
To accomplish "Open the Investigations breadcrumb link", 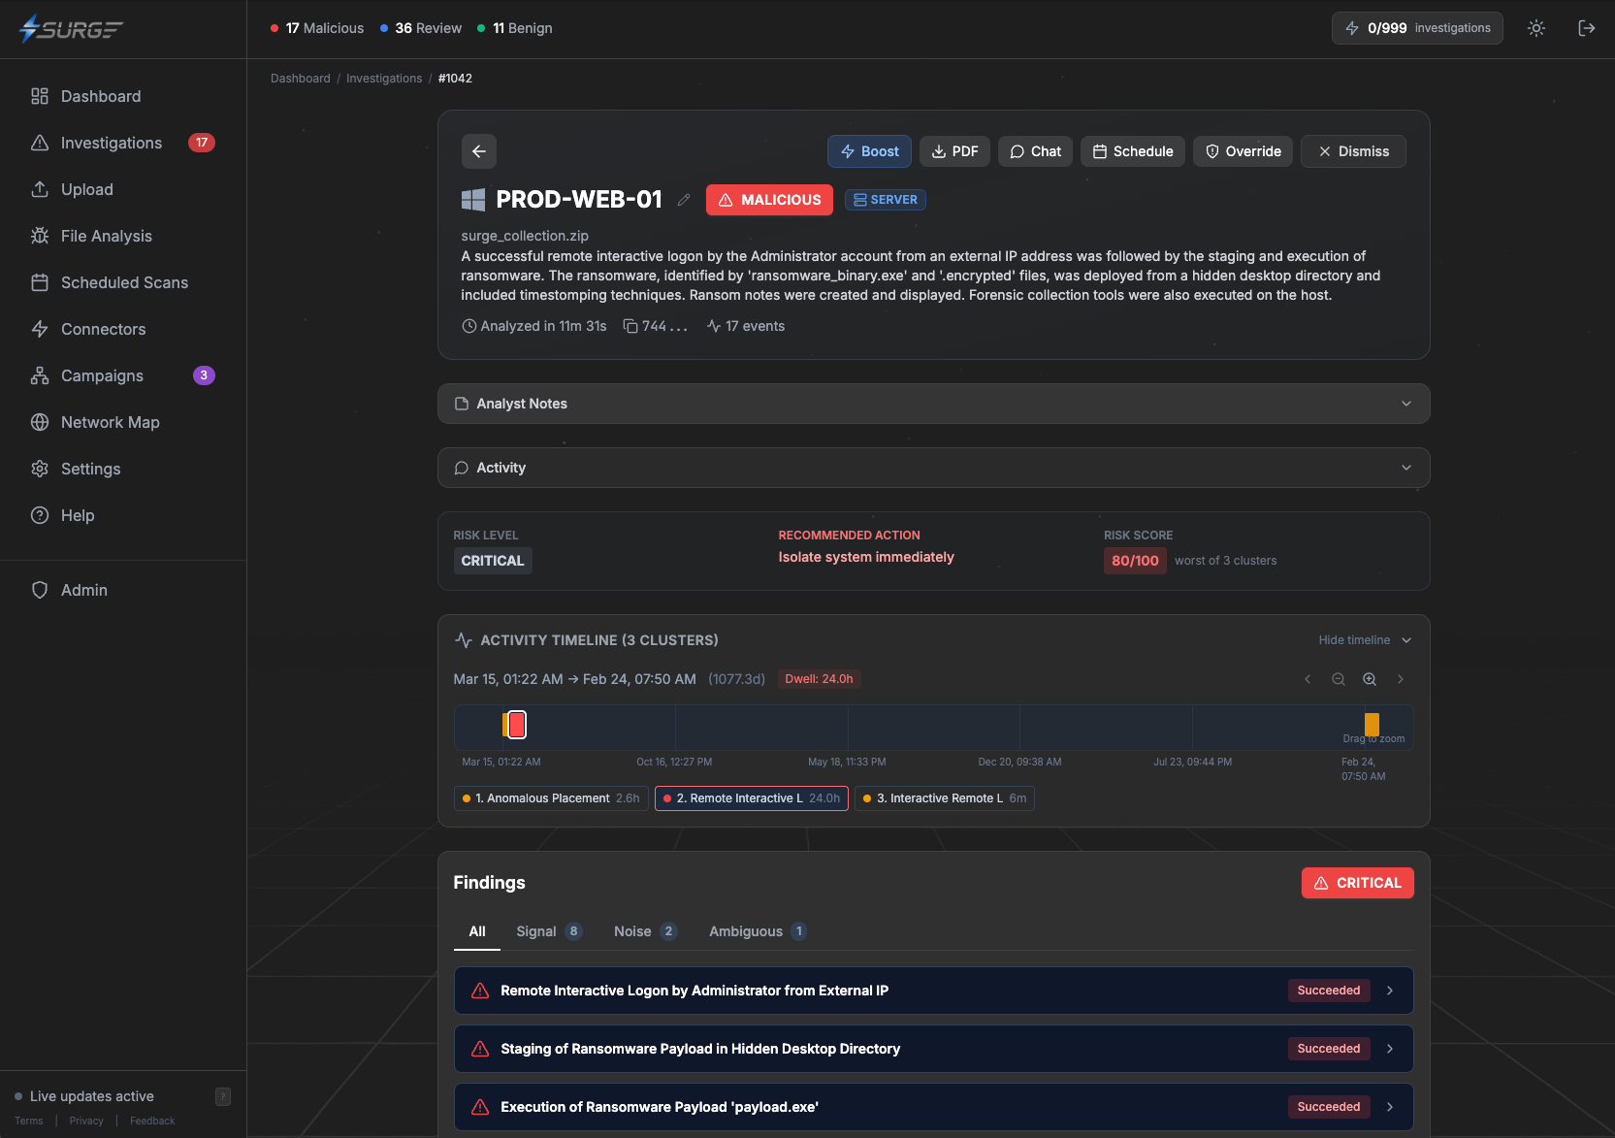I will (384, 78).
